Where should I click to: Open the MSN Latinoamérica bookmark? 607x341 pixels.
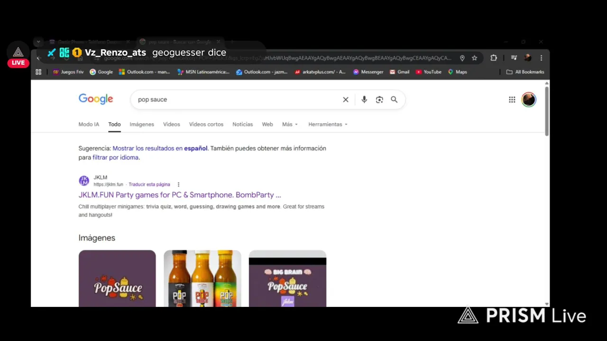click(x=203, y=72)
